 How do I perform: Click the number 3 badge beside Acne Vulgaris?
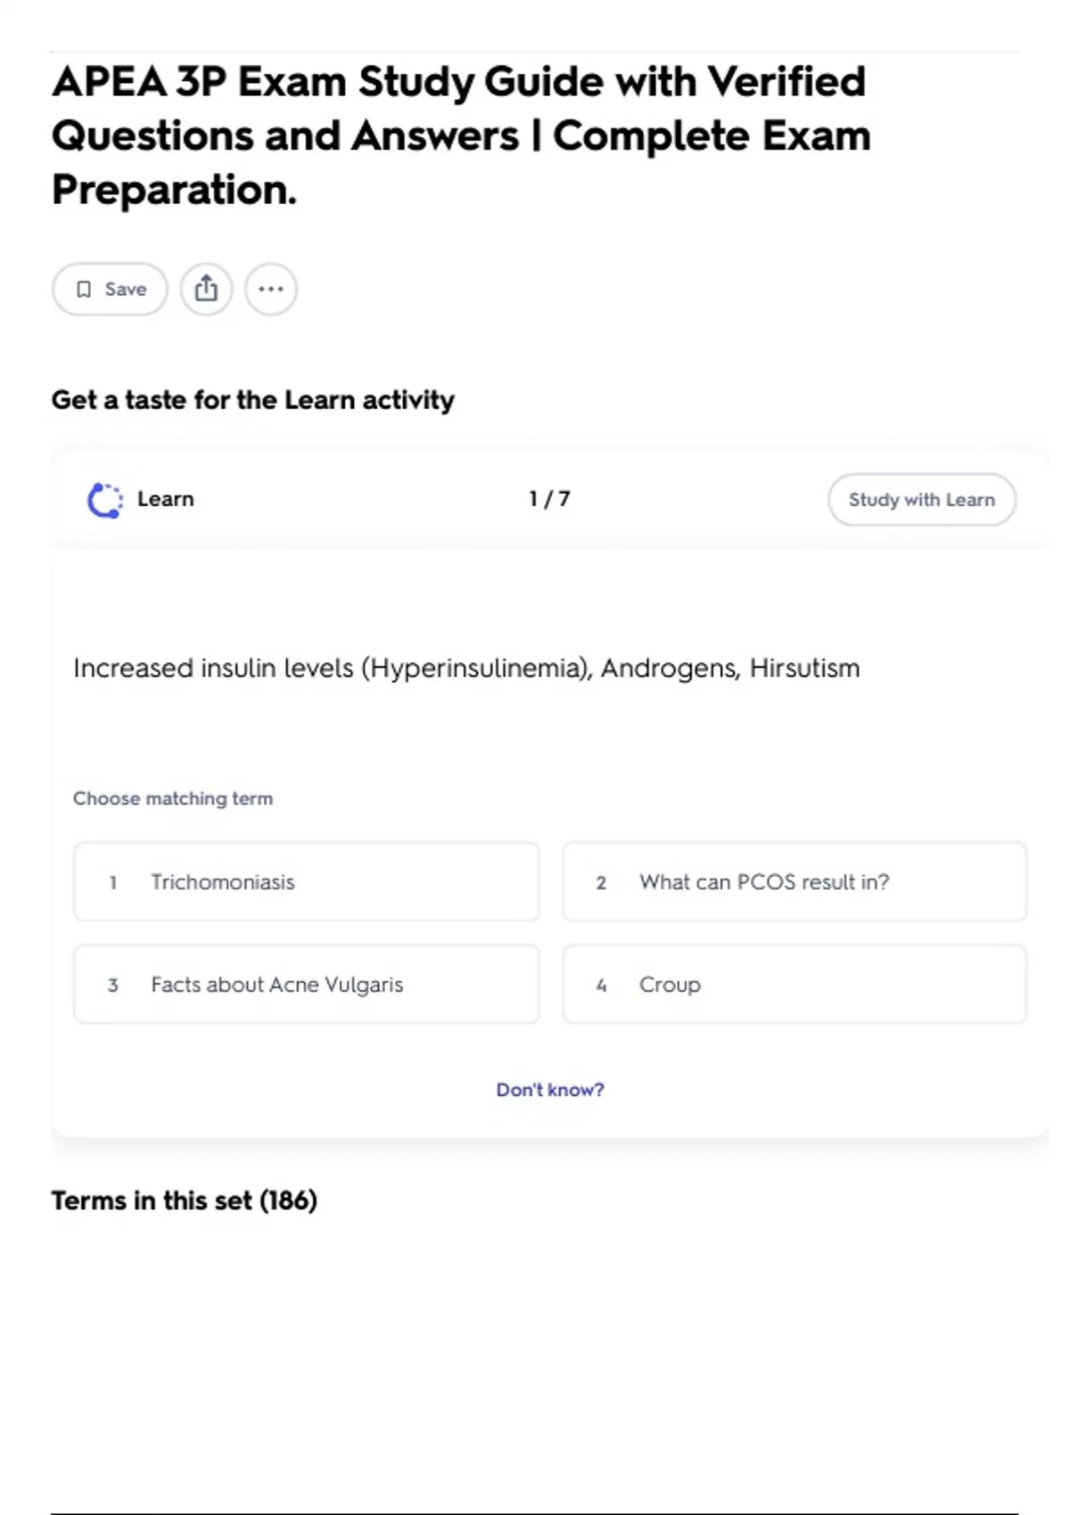pos(113,985)
